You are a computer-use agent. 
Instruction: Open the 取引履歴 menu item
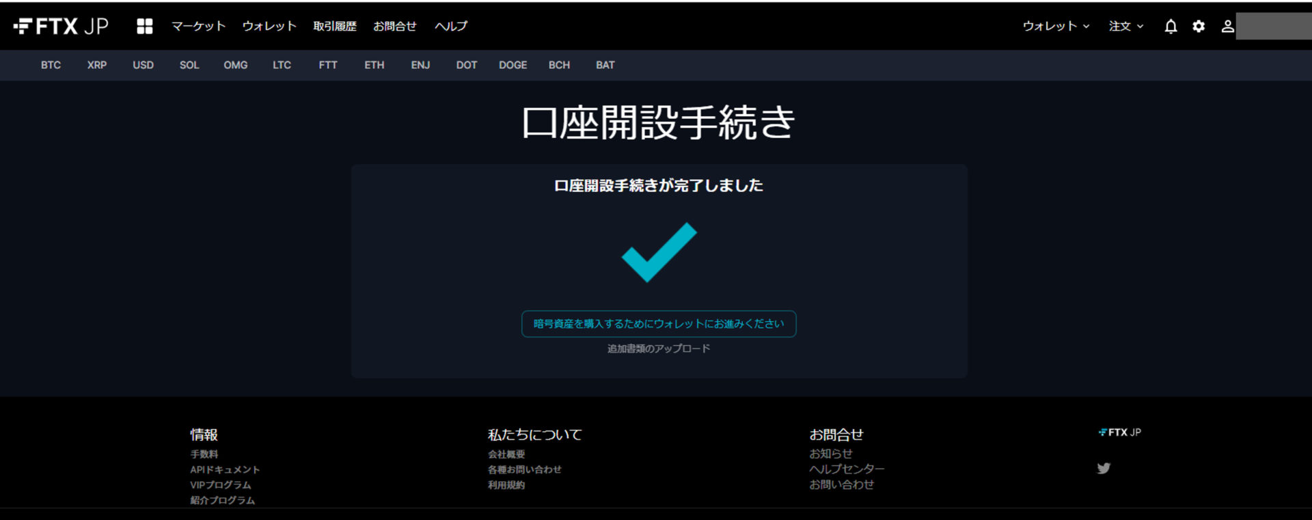(335, 26)
